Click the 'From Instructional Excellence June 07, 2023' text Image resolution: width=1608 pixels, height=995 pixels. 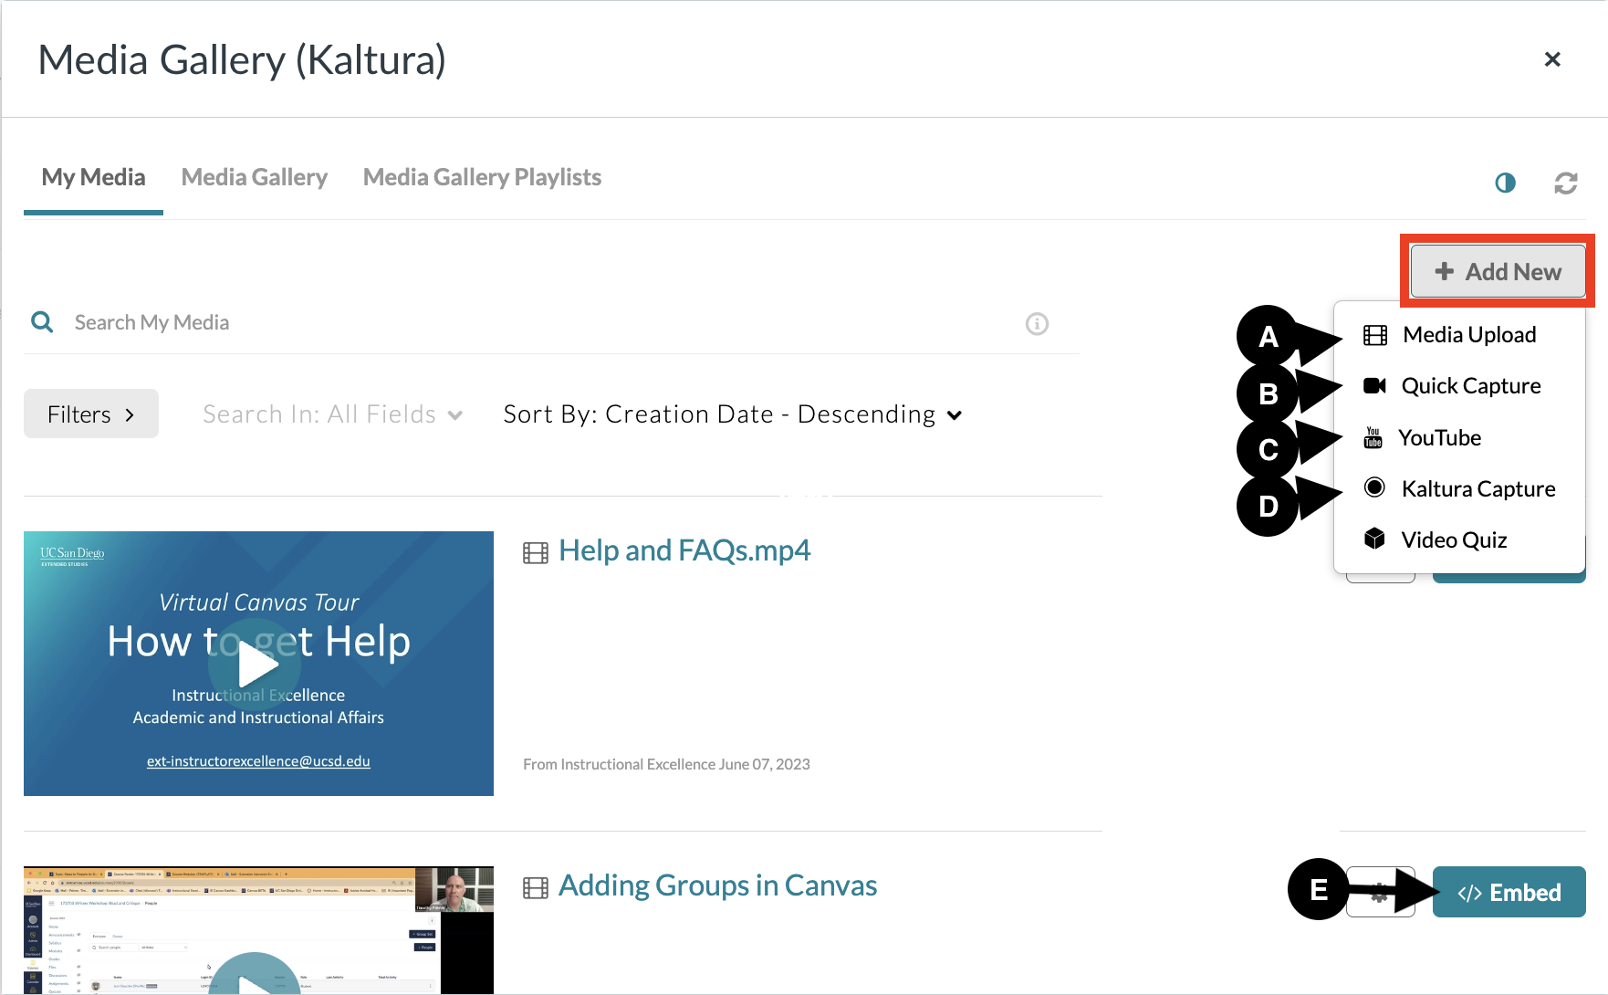pyautogui.click(x=666, y=764)
